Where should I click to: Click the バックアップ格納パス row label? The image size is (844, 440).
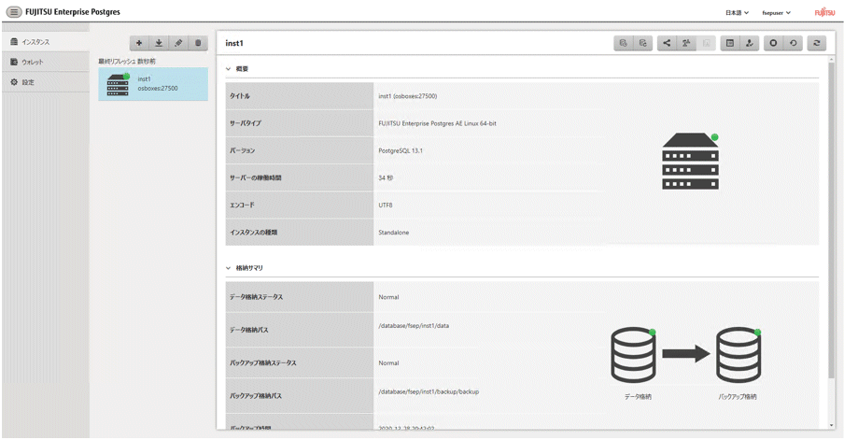pos(256,396)
